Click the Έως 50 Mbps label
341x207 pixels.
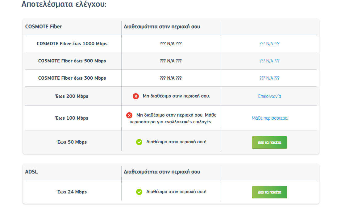pos(72,142)
